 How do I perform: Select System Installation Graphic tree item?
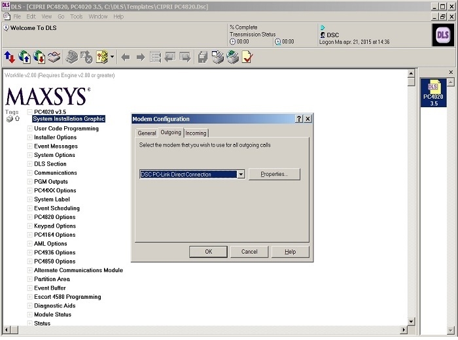69,119
